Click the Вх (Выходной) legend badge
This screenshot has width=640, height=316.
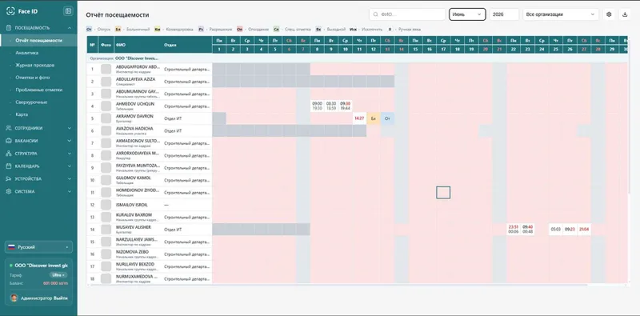point(318,30)
